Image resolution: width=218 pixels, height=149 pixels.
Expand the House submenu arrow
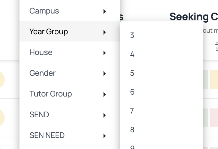[x=105, y=53]
